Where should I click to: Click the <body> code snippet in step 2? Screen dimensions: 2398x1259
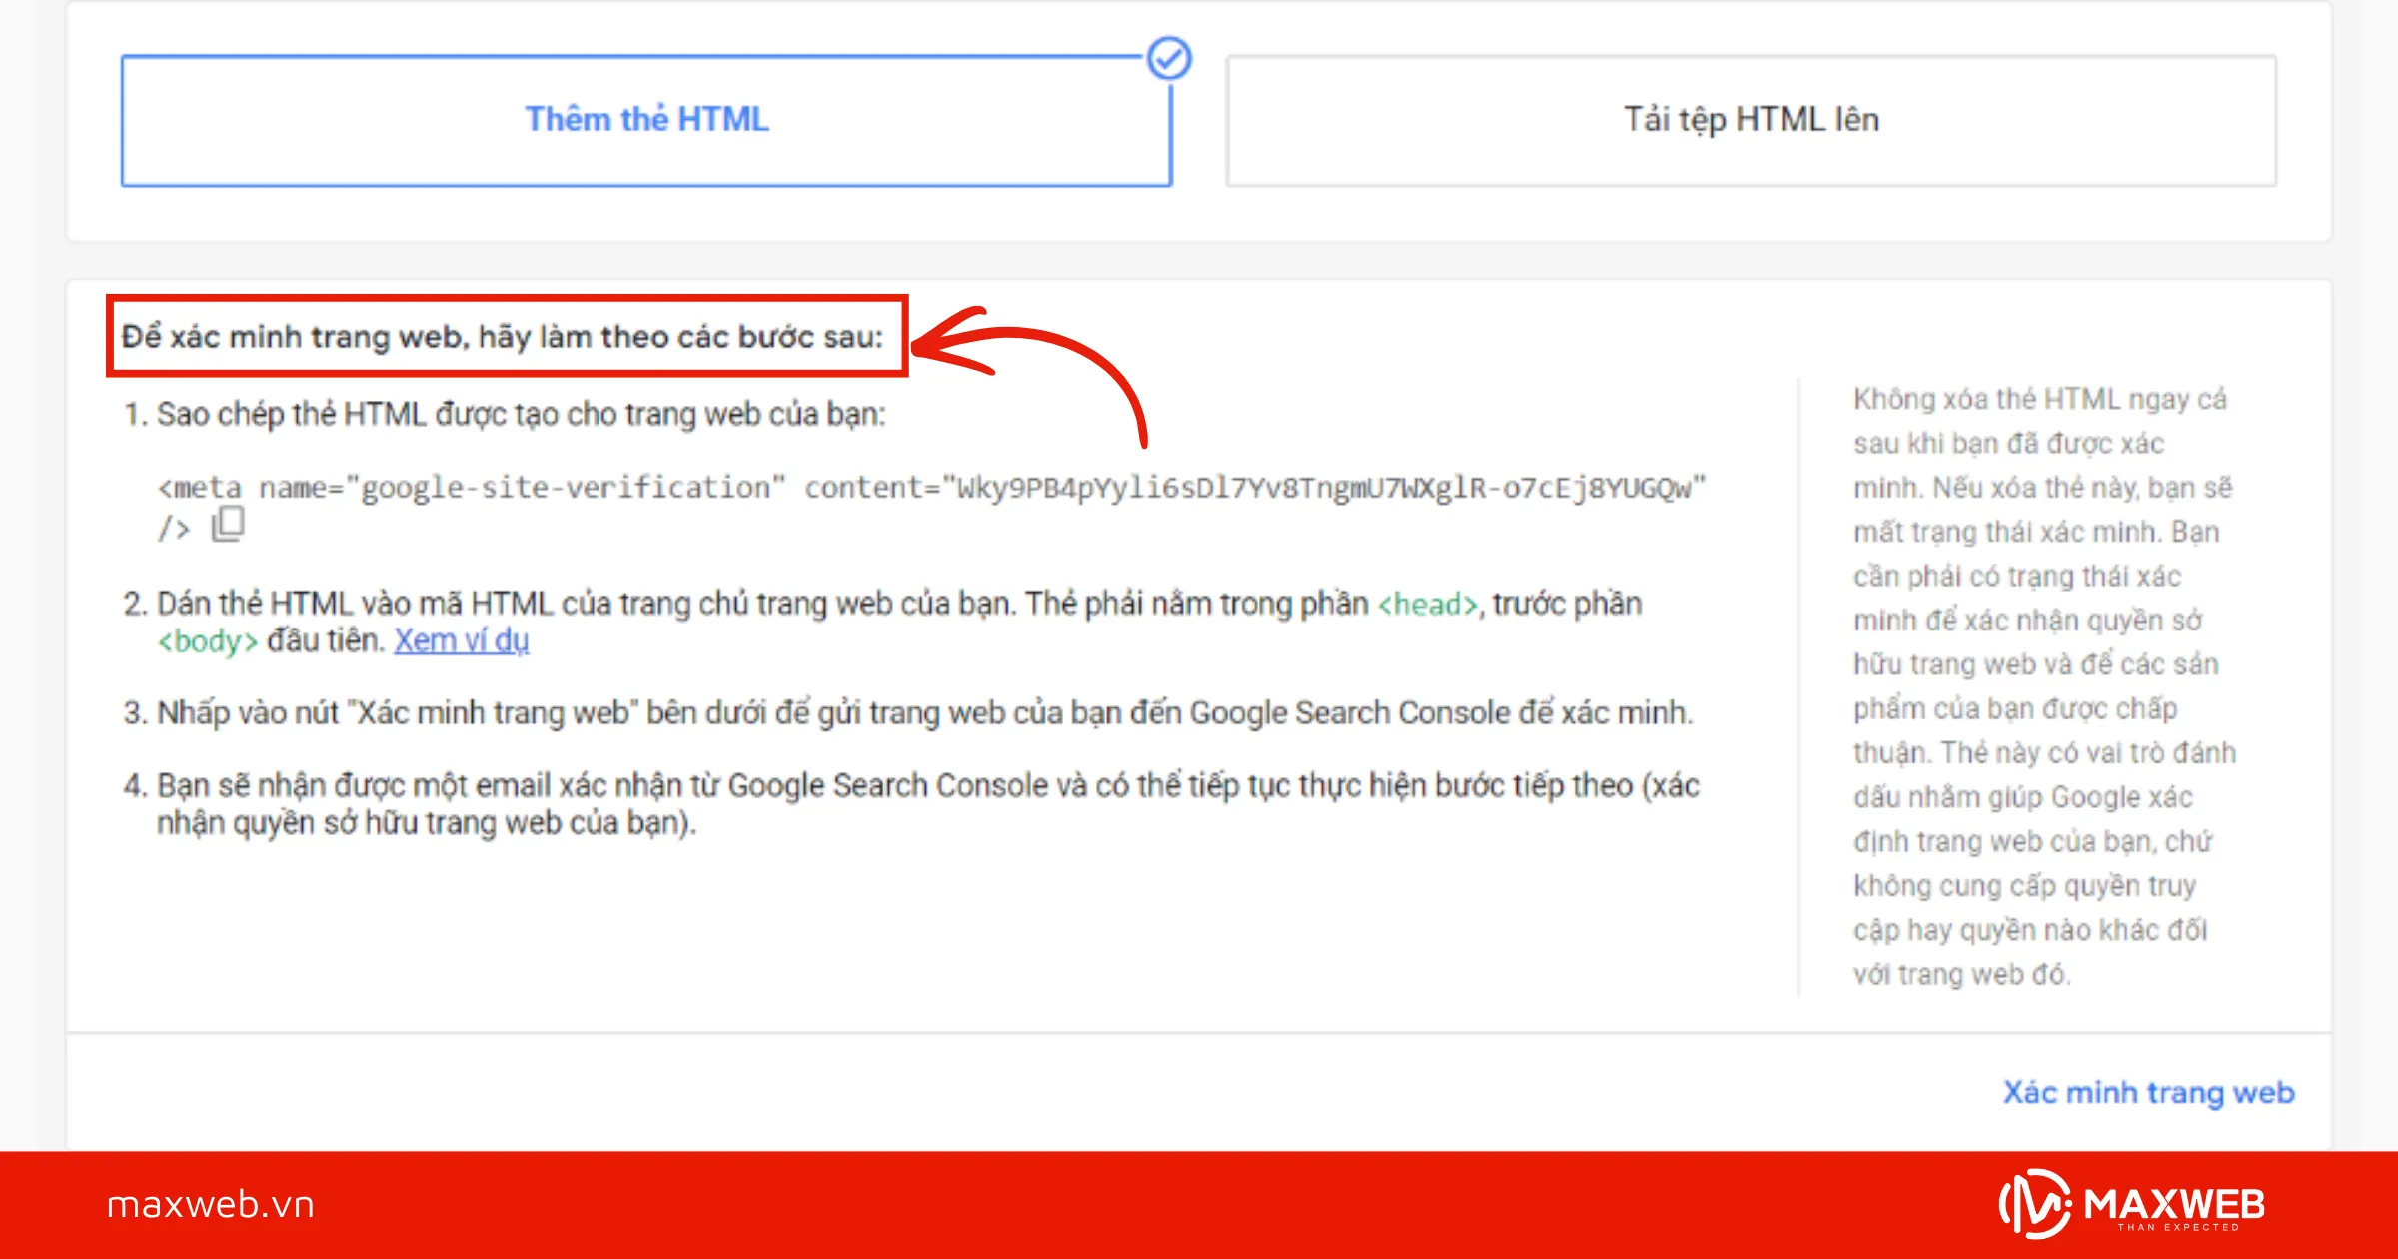pyautogui.click(x=207, y=640)
